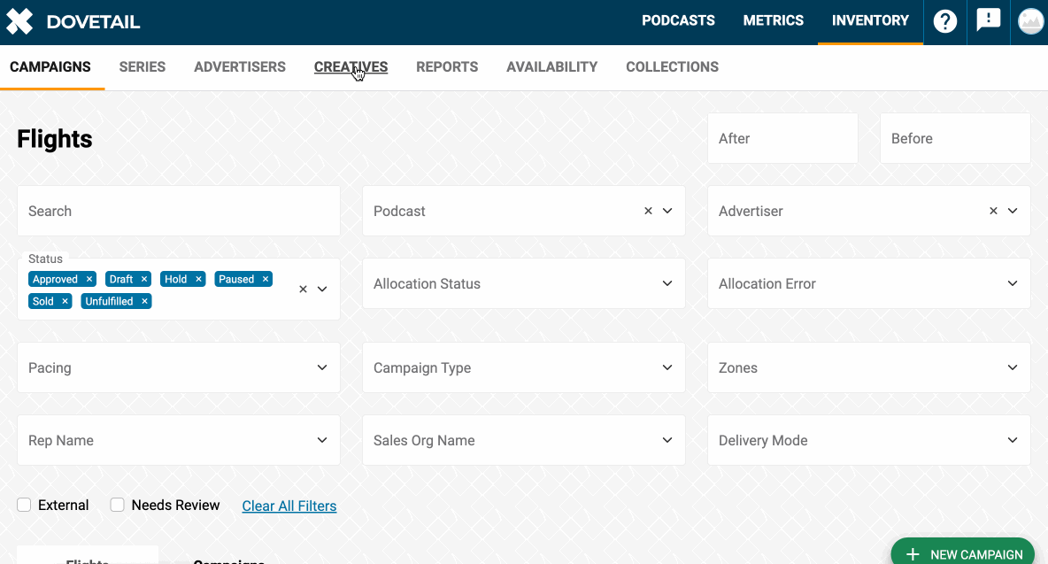1048x564 pixels.
Task: Open the user avatar menu
Action: coord(1029,21)
